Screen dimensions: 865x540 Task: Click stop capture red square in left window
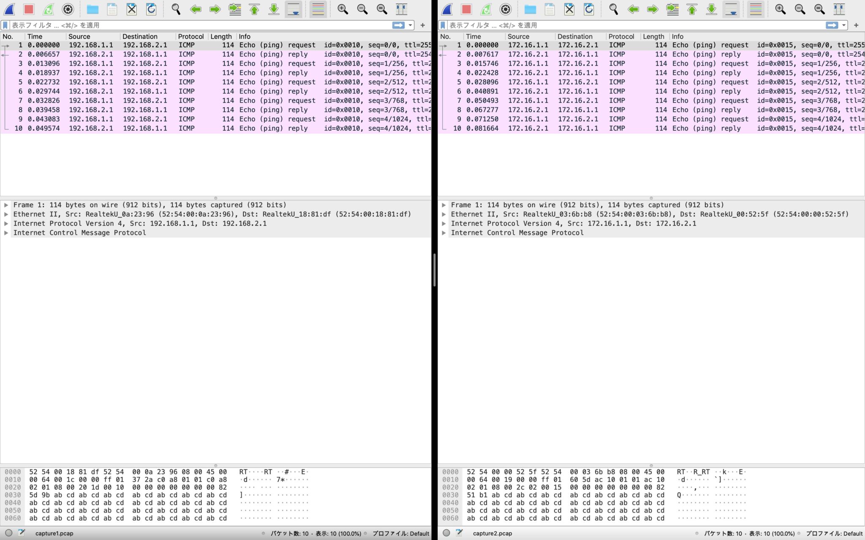(29, 9)
